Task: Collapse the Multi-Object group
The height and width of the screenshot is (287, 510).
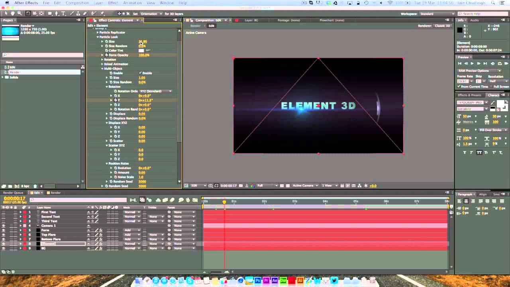Action: click(102, 69)
